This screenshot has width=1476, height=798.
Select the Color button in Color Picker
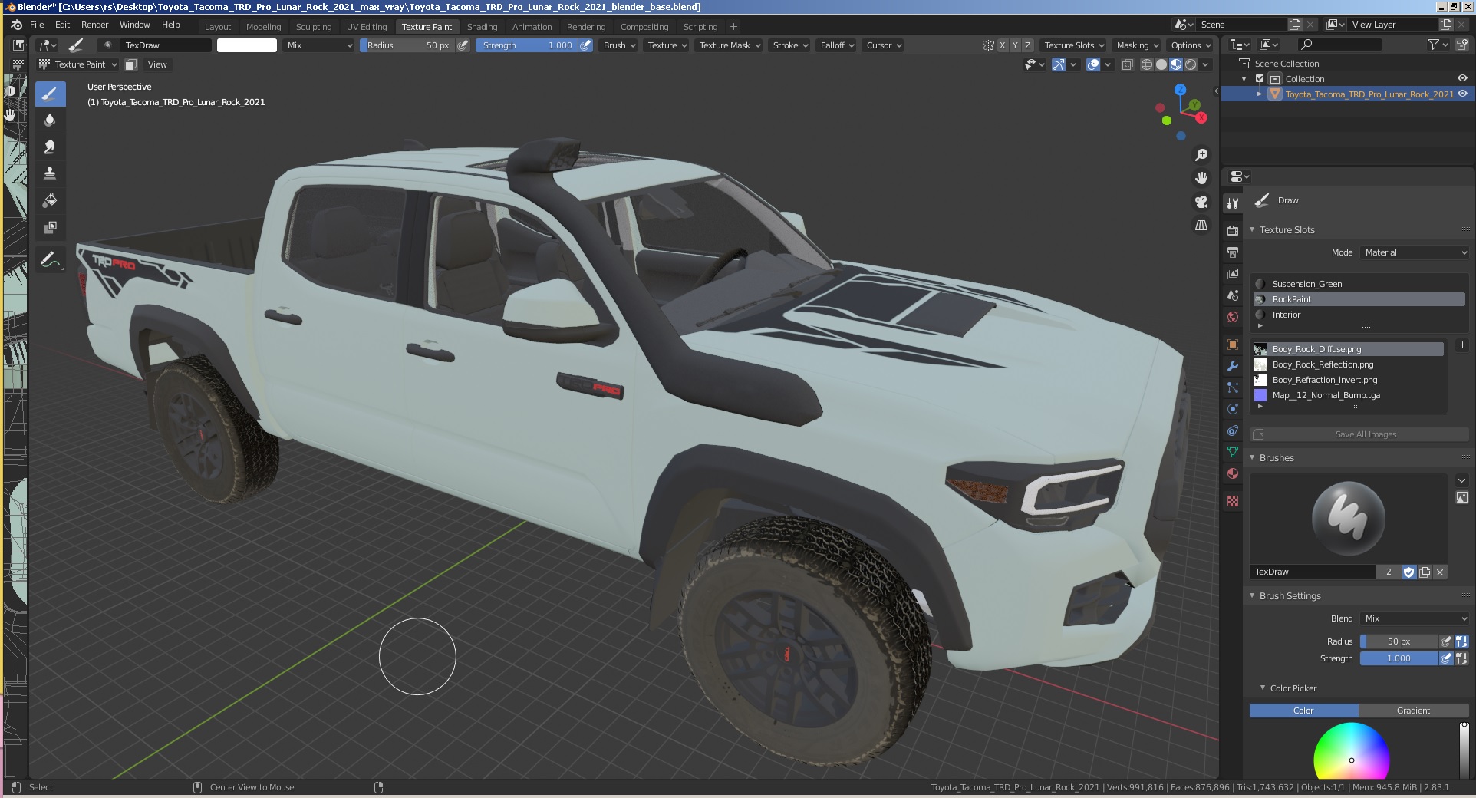pyautogui.click(x=1303, y=711)
